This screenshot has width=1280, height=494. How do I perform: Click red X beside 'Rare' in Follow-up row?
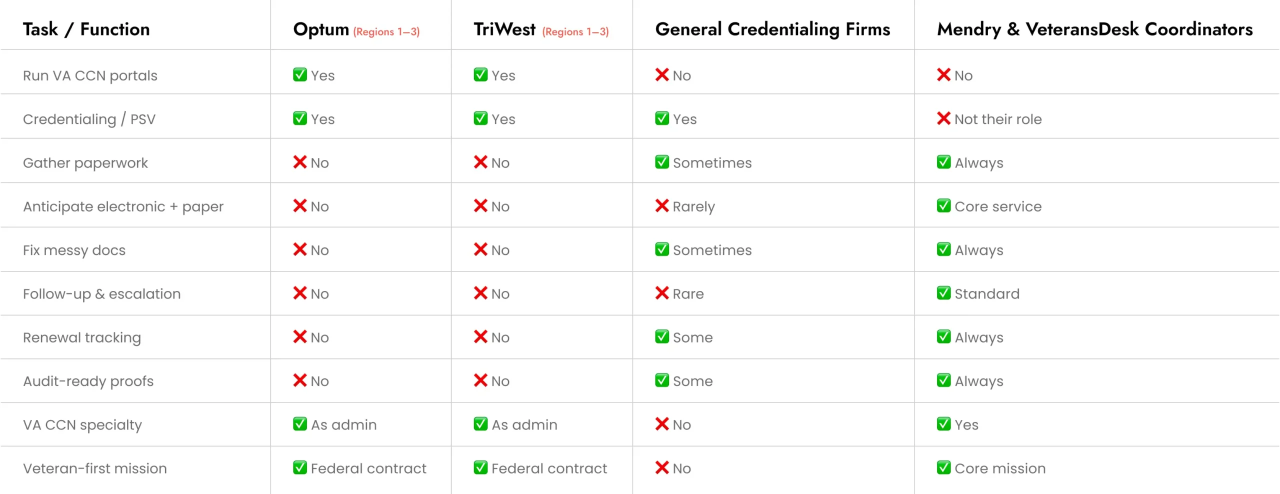click(661, 293)
